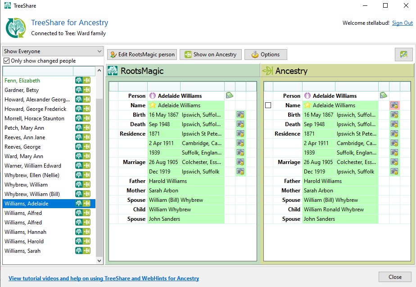Viewport: 416px width, 287px height.
Task: Click Show on Ancestry
Action: coord(210,54)
